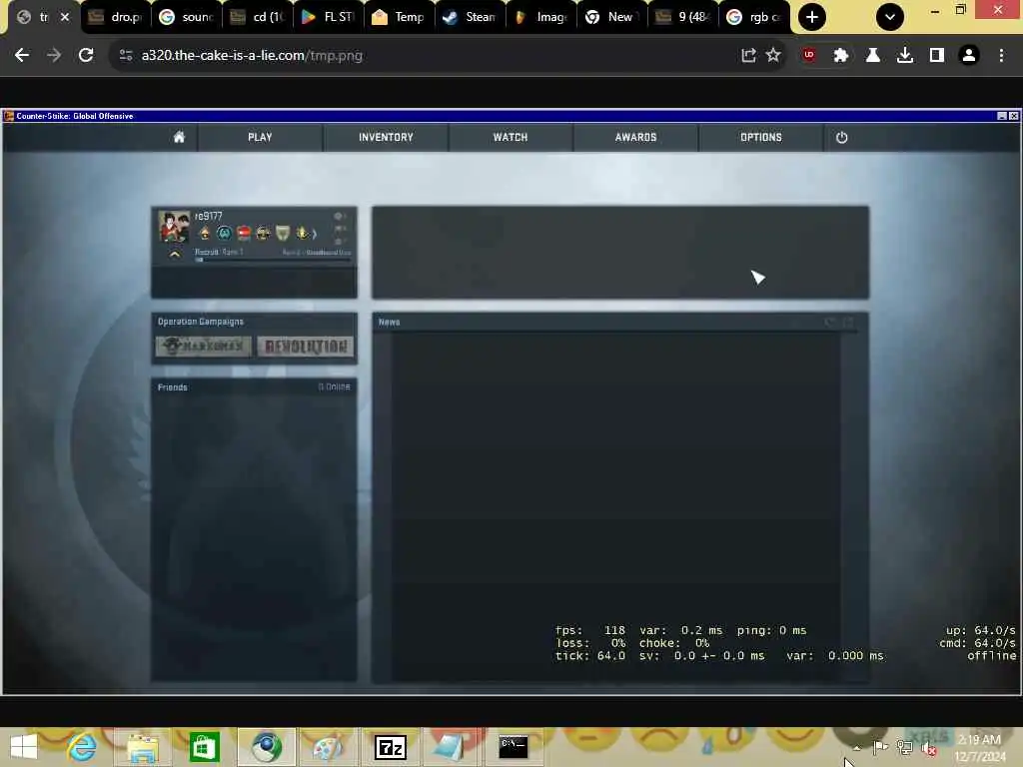Switch to the FL STUDIO tab
The width and height of the screenshot is (1023, 767).
coord(329,17)
